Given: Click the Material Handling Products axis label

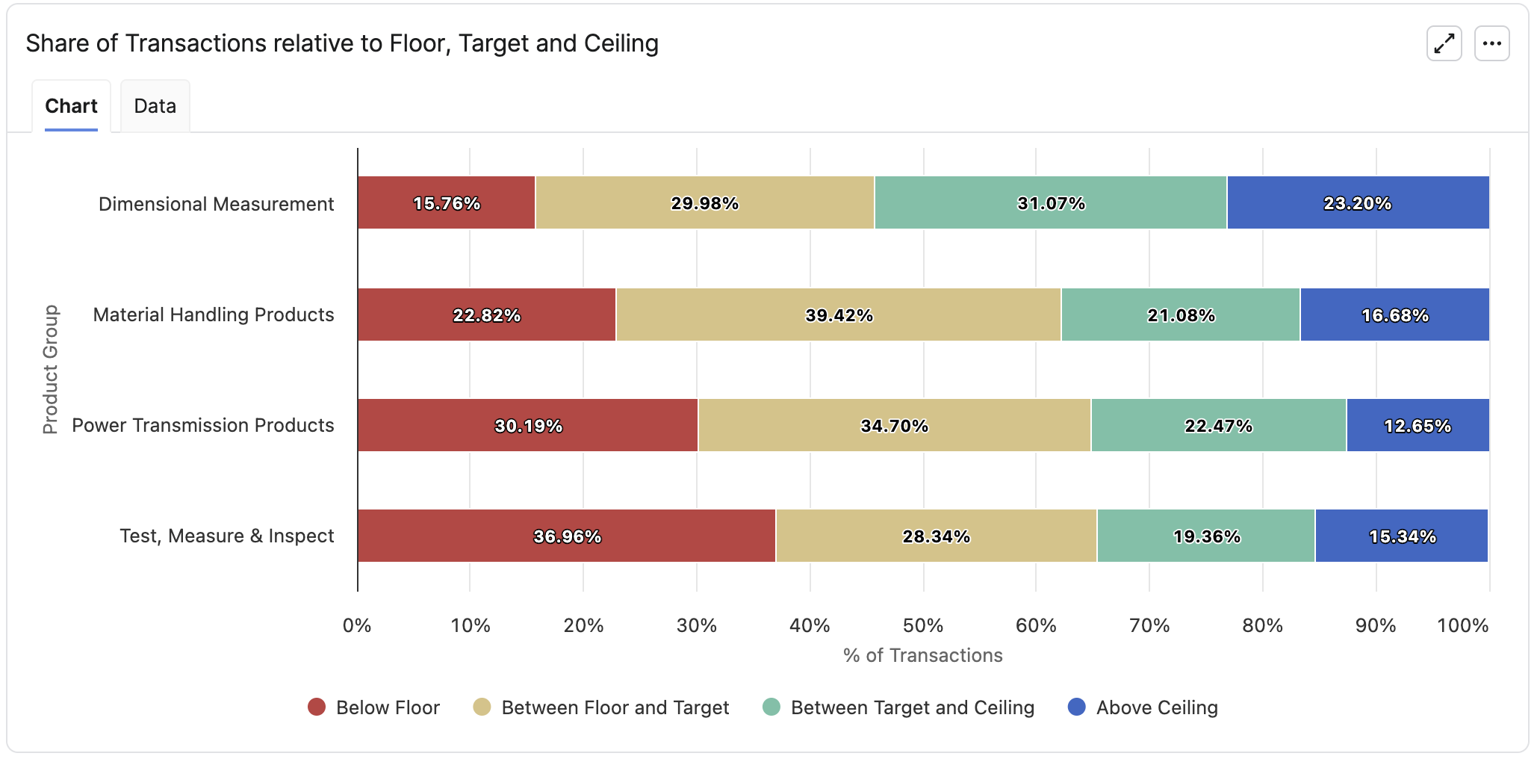Looking at the screenshot, I should pos(213,315).
